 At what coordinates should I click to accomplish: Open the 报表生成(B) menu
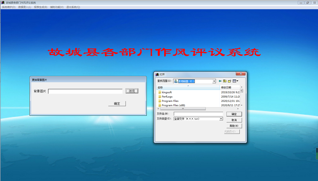point(41,7)
